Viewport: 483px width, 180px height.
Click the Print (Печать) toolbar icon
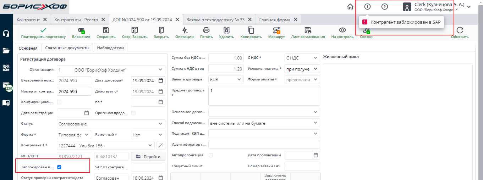point(206,31)
